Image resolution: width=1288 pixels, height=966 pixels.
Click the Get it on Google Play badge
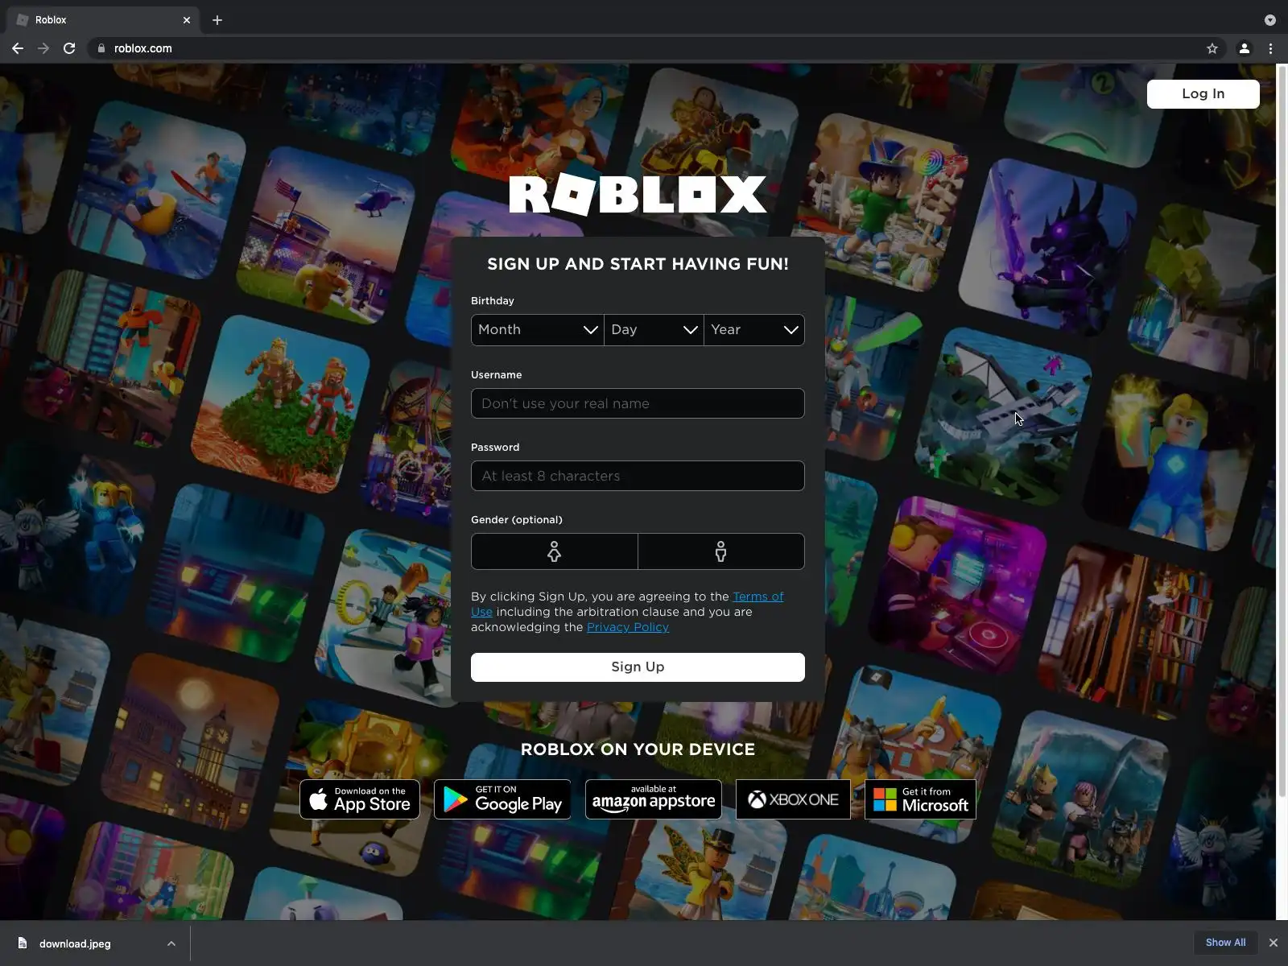coord(502,799)
